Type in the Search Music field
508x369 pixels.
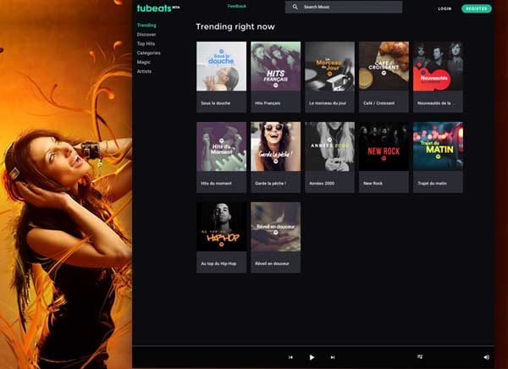coord(347,8)
